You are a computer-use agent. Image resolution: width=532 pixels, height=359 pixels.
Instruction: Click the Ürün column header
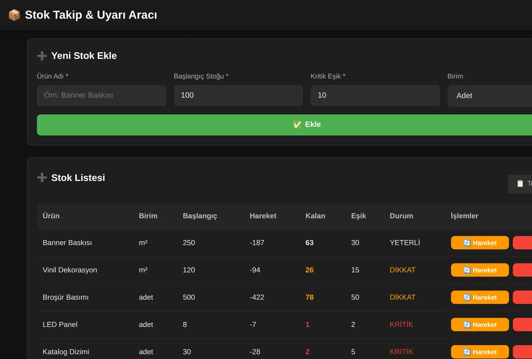pyautogui.click(x=51, y=216)
